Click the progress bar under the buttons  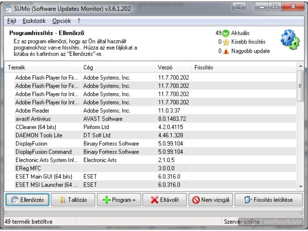153,212
